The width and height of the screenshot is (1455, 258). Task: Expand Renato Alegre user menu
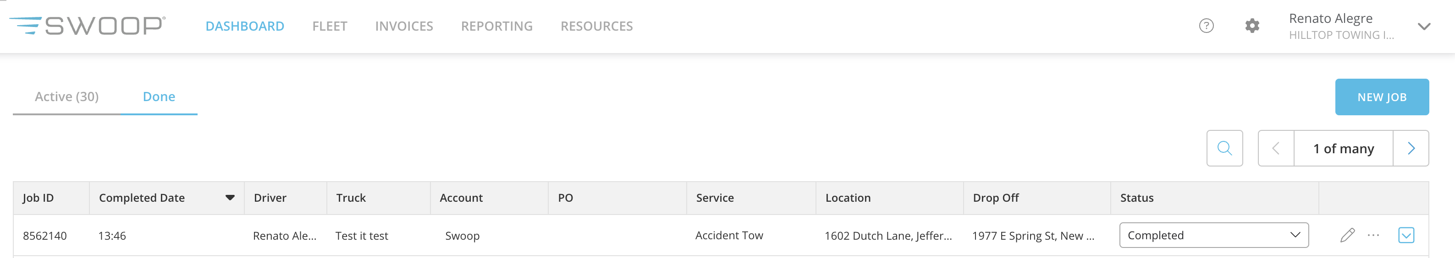click(1424, 27)
